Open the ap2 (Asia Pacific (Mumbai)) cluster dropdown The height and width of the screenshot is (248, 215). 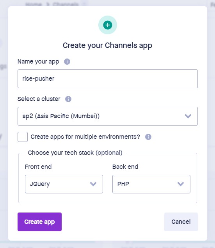click(x=108, y=116)
